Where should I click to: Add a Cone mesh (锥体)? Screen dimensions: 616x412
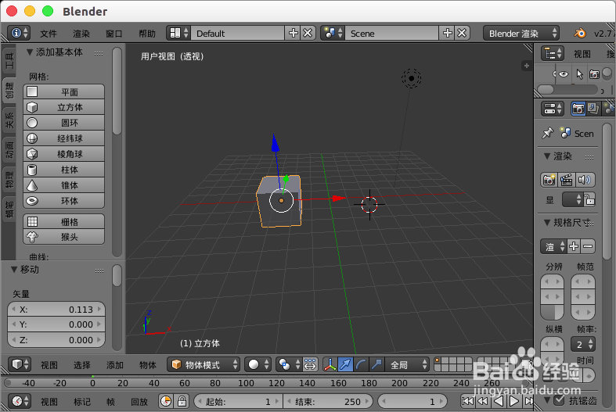(64, 185)
